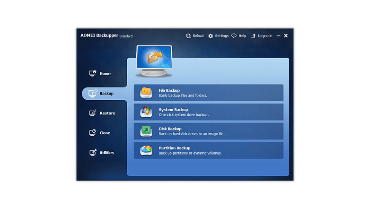
Task: Choose File Backup title text
Action: click(x=169, y=90)
